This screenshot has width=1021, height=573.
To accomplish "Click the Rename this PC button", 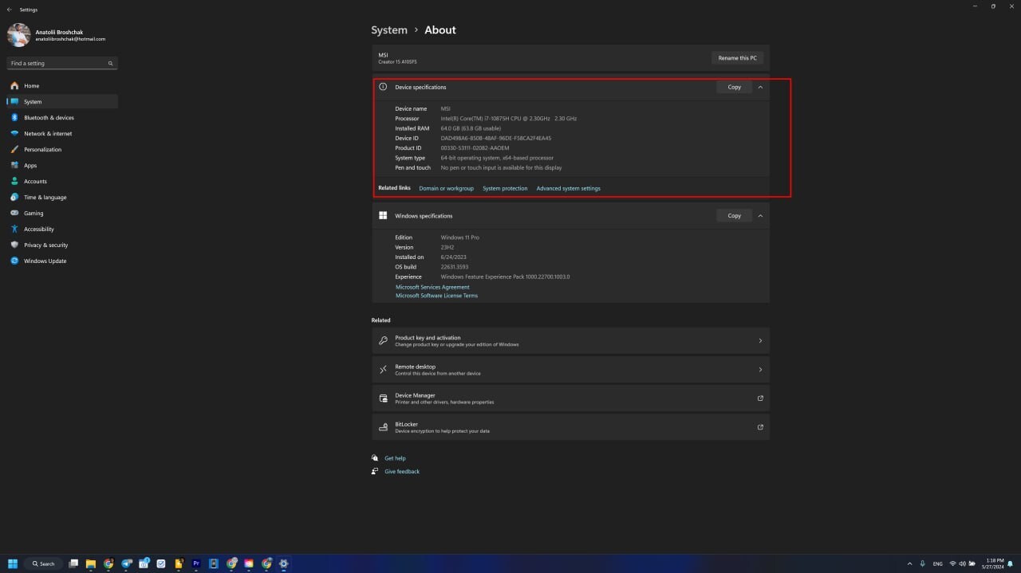I will tap(737, 58).
